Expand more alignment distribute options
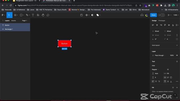 point(177,25)
